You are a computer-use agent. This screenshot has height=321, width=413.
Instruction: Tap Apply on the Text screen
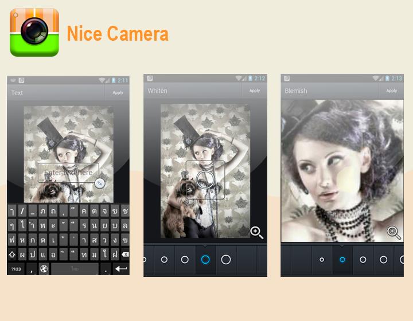click(118, 93)
